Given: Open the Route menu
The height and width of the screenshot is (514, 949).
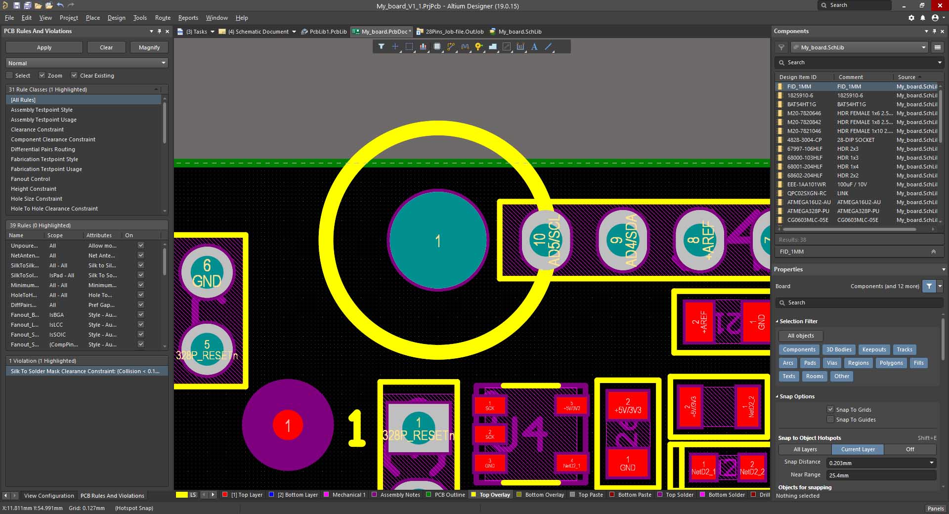Looking at the screenshot, I should pos(163,18).
